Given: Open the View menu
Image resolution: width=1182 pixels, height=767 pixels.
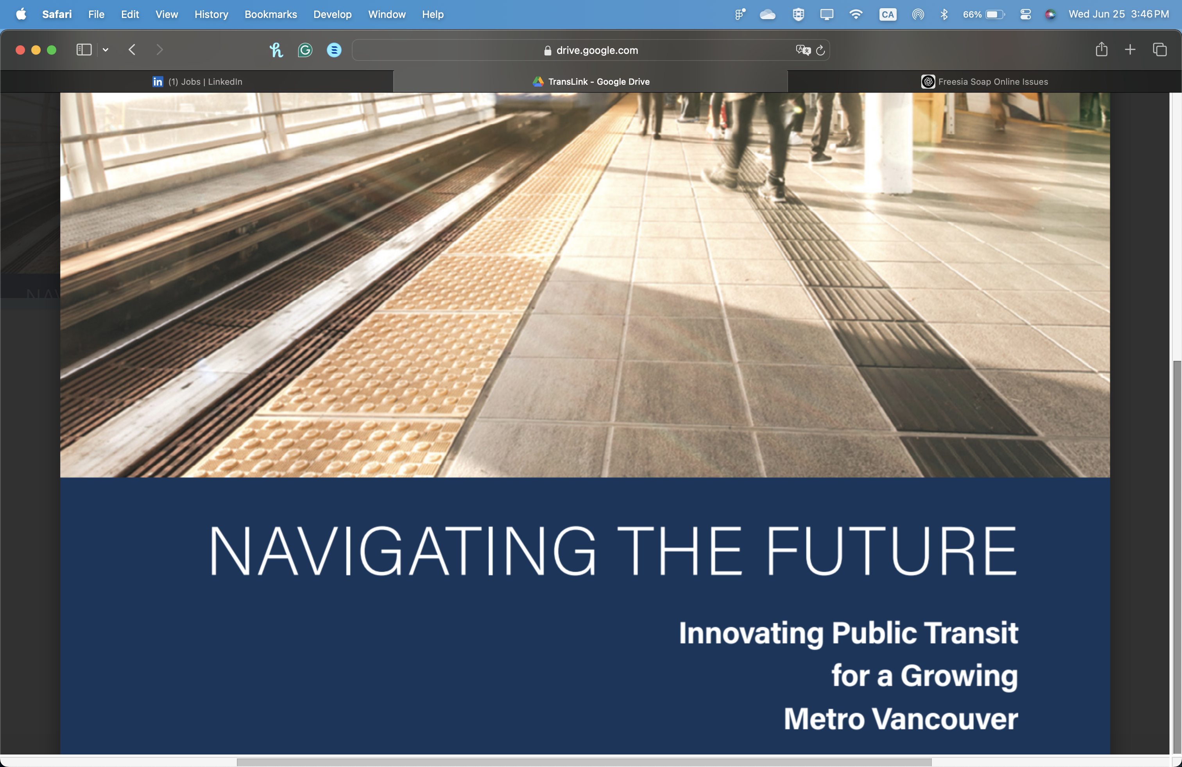Looking at the screenshot, I should coord(167,14).
